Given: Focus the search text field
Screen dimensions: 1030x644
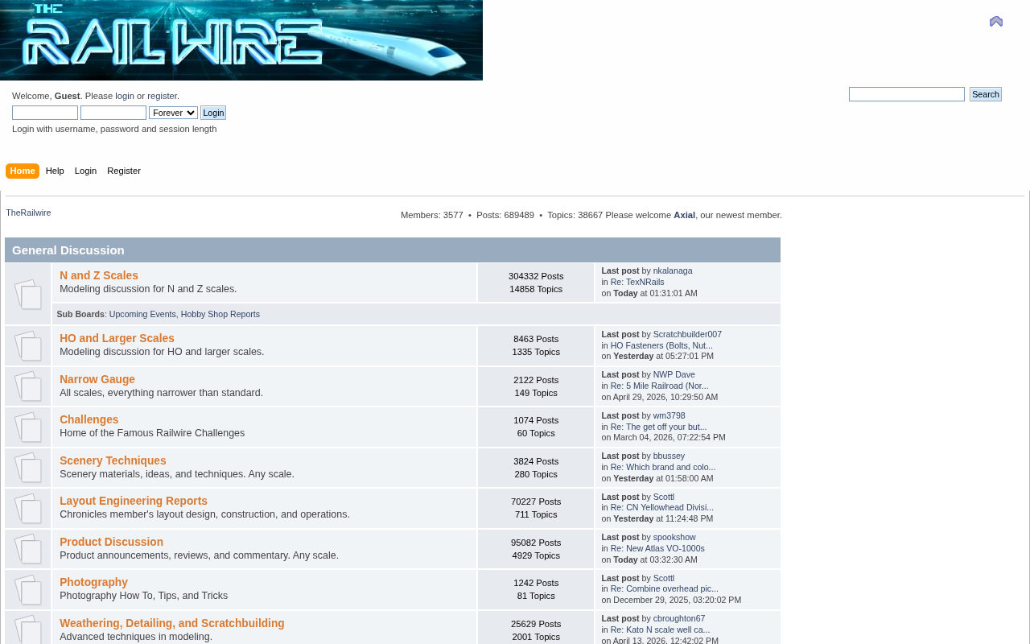Looking at the screenshot, I should tap(907, 94).
